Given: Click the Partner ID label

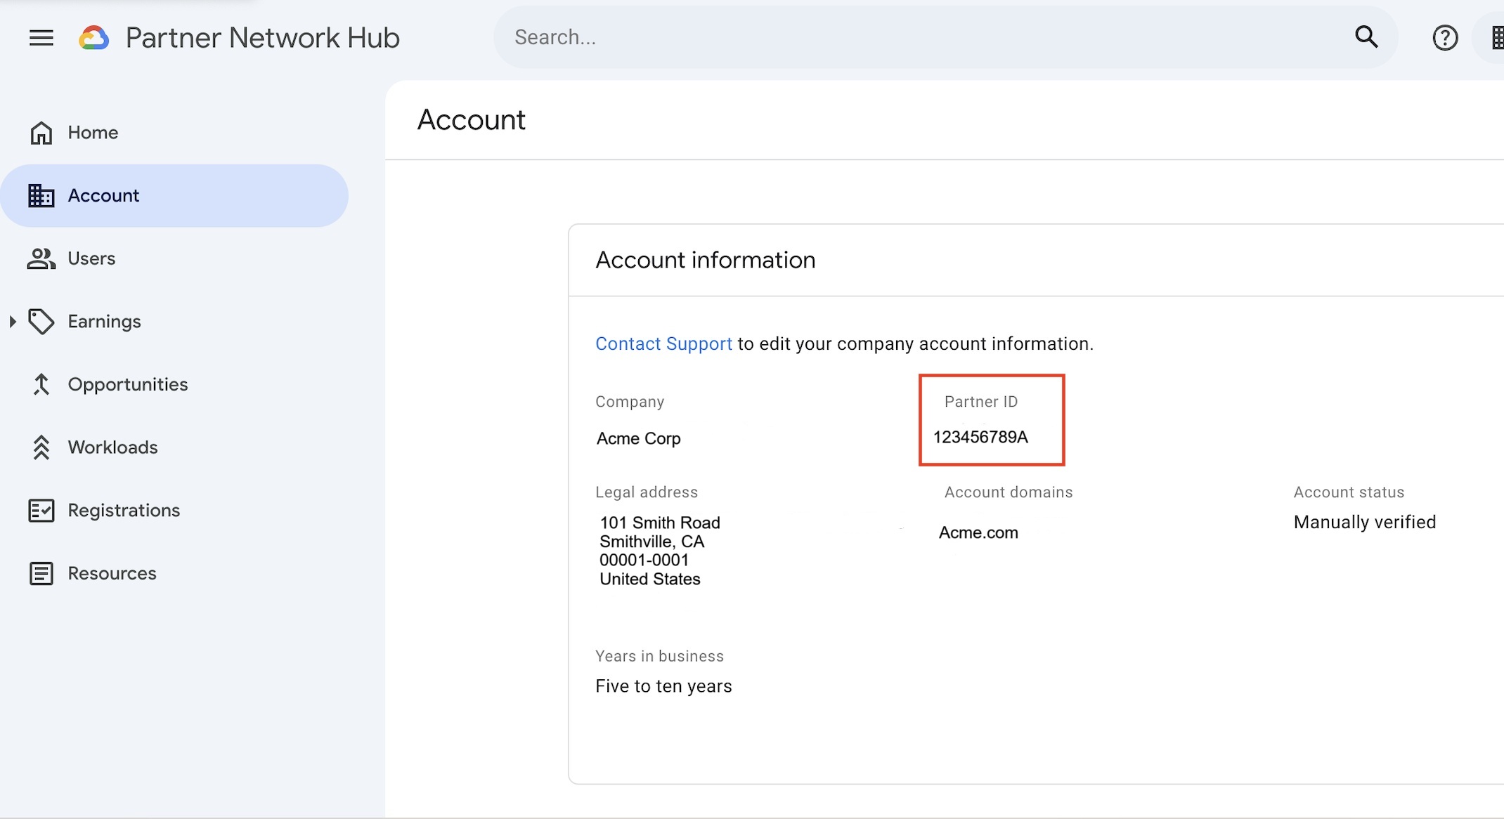Looking at the screenshot, I should click(x=981, y=402).
